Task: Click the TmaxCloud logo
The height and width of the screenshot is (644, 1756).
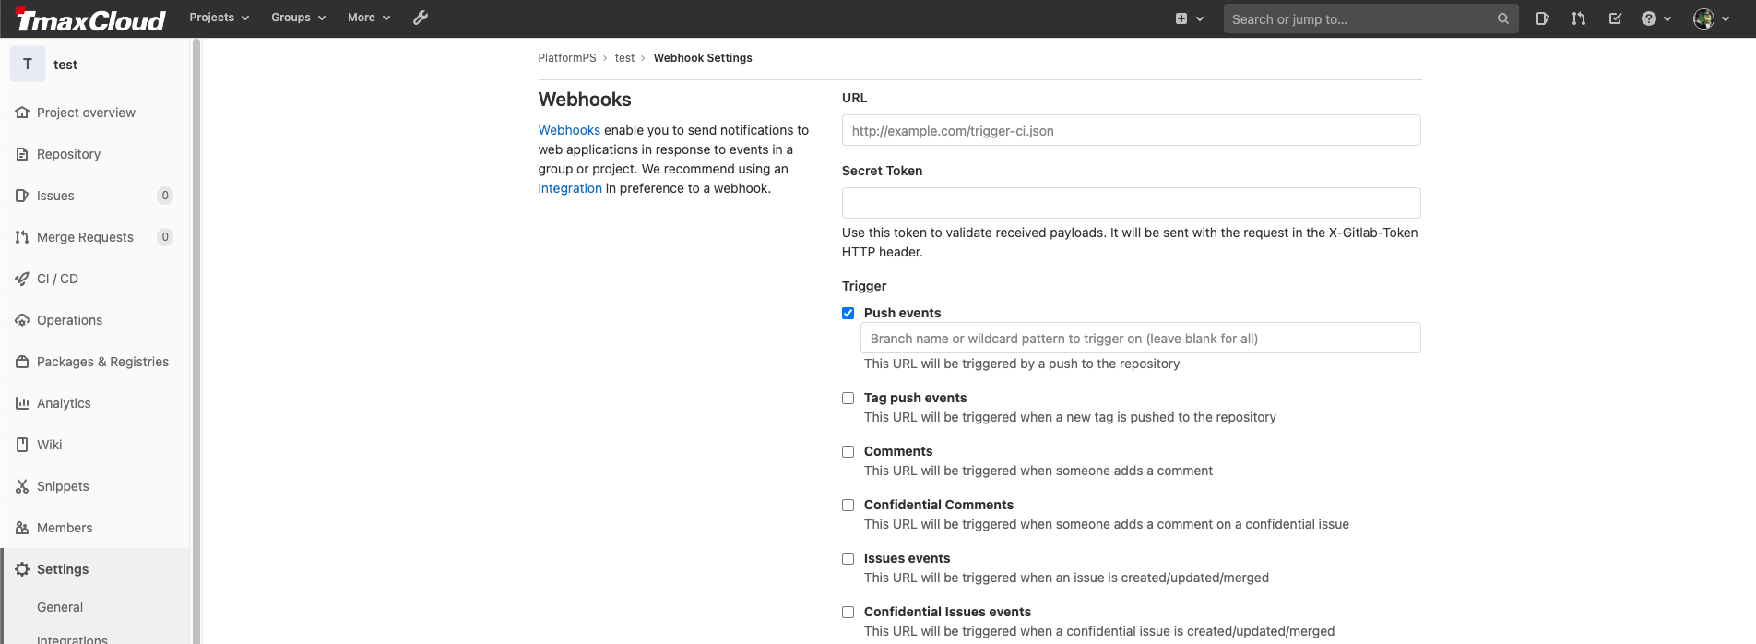Action: click(90, 19)
